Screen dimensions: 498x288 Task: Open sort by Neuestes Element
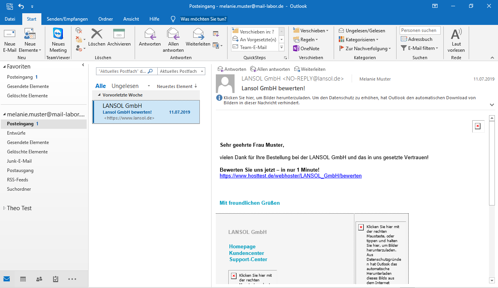pyautogui.click(x=177, y=86)
